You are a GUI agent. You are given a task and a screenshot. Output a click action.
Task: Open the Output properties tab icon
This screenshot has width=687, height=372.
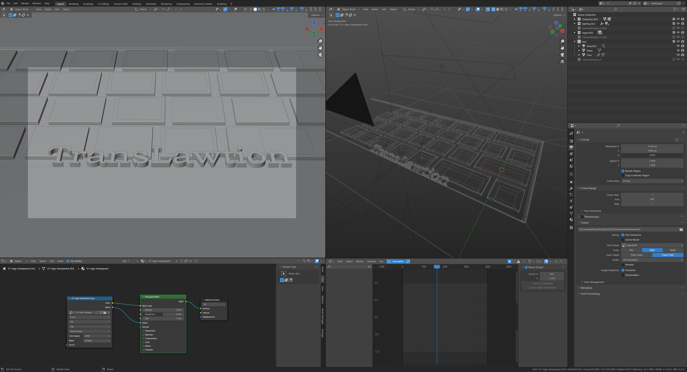pos(571,147)
